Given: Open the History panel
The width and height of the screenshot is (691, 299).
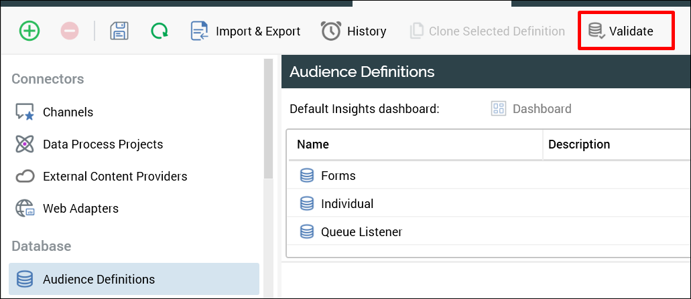Looking at the screenshot, I should pyautogui.click(x=353, y=31).
